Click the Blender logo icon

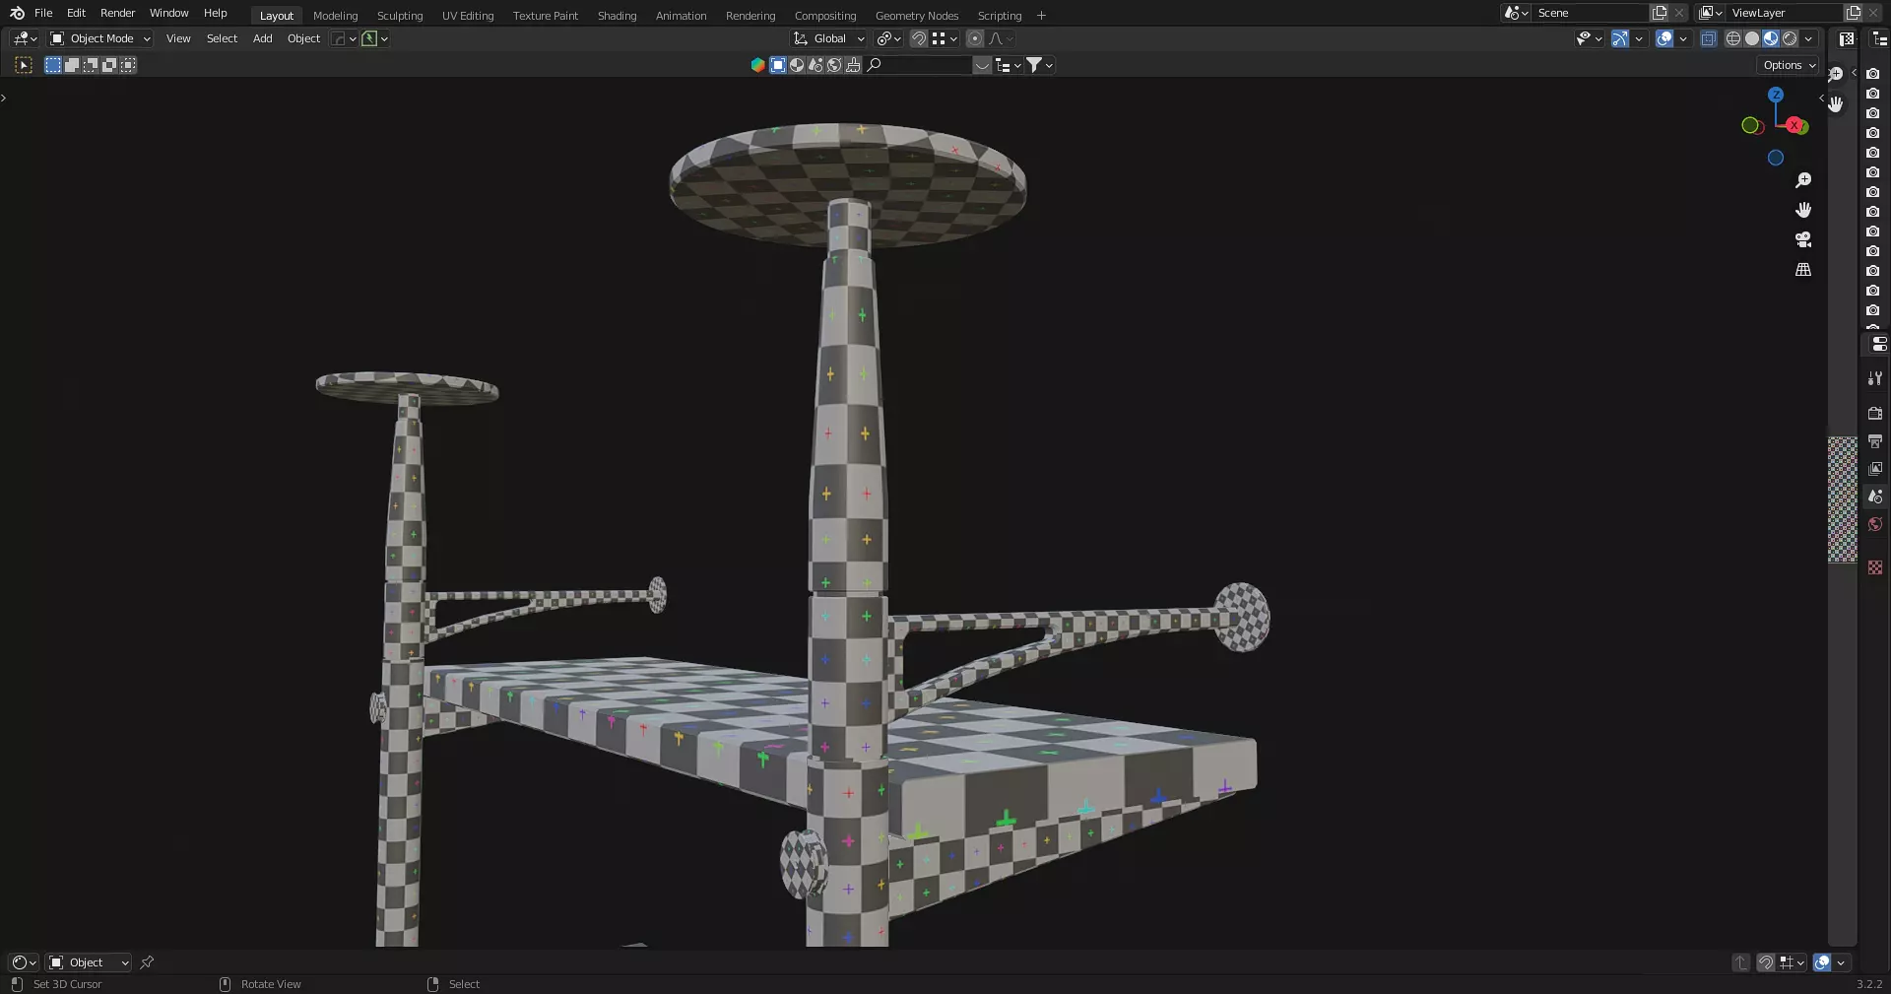pos(17,13)
